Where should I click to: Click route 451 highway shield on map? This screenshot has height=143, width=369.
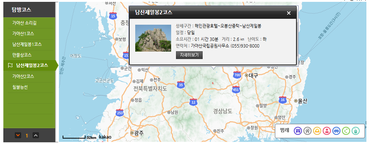236,89
